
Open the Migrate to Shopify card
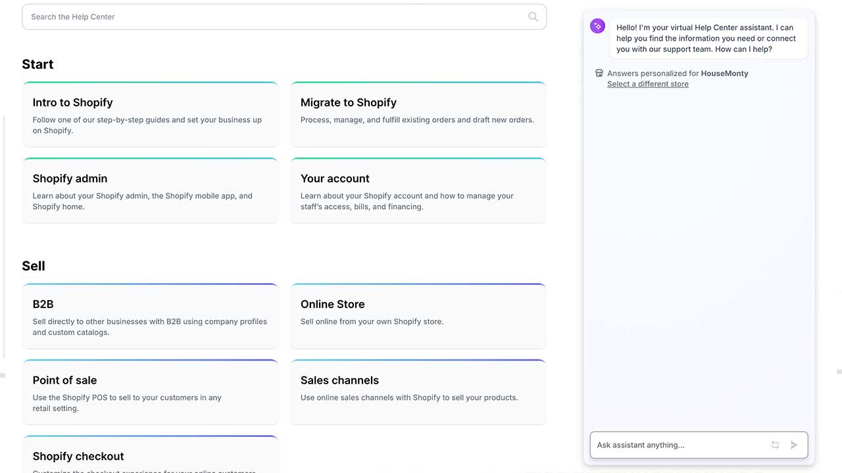point(418,114)
